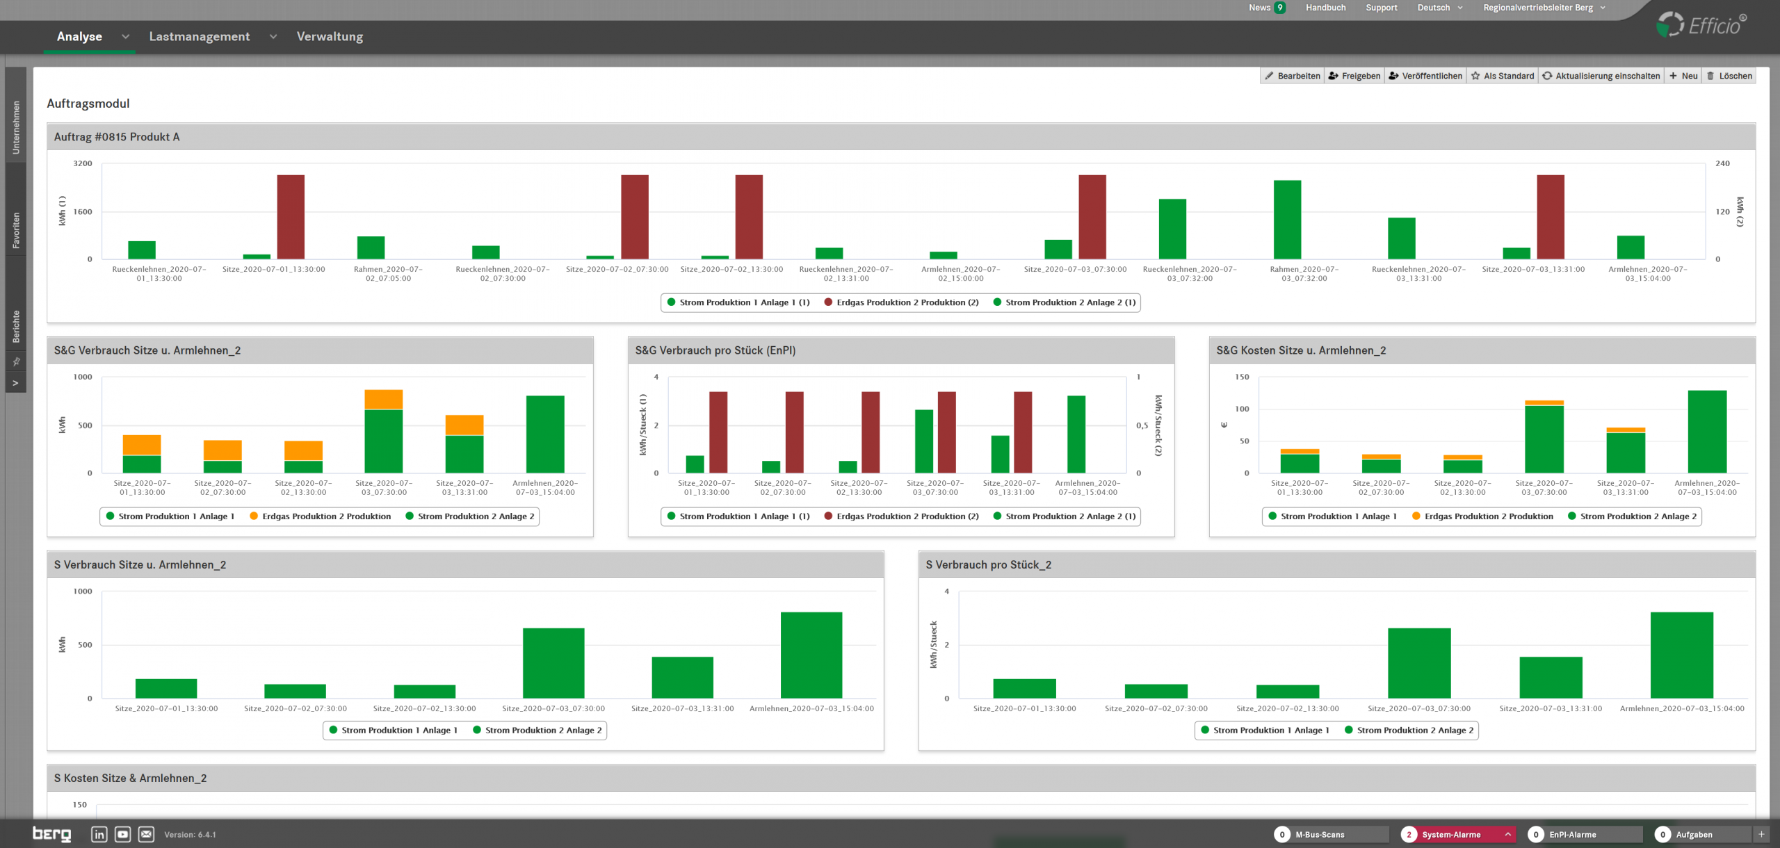Open the EnPI-Alarme status panel
Image resolution: width=1780 pixels, height=848 pixels.
(1585, 834)
